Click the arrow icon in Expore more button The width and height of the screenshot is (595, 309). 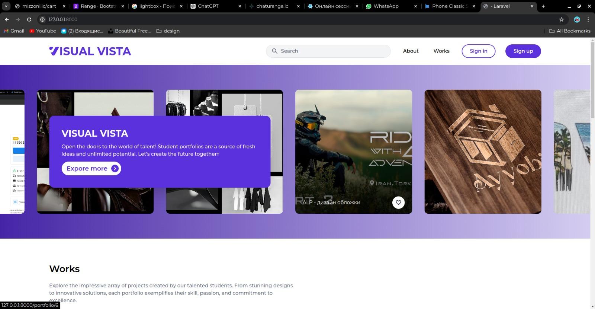coord(115,169)
